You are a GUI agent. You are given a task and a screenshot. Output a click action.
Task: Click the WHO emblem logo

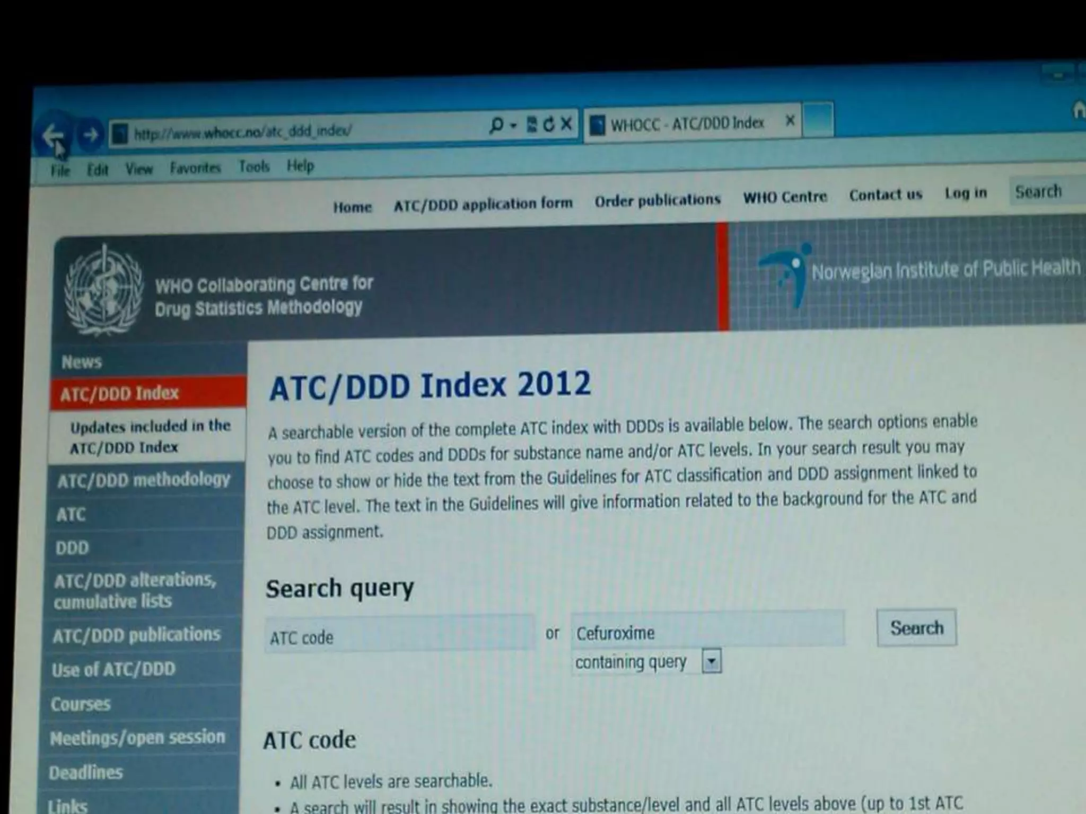103,289
